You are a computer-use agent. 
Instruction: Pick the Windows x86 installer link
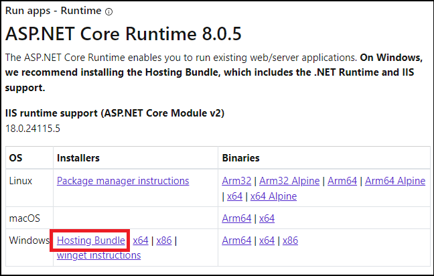tap(164, 240)
